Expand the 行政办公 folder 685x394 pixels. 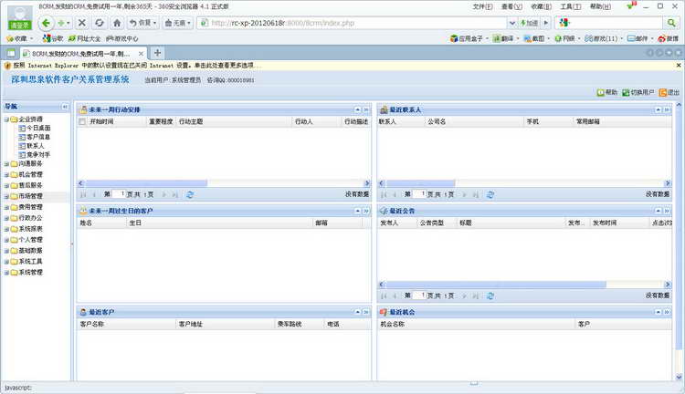point(6,218)
